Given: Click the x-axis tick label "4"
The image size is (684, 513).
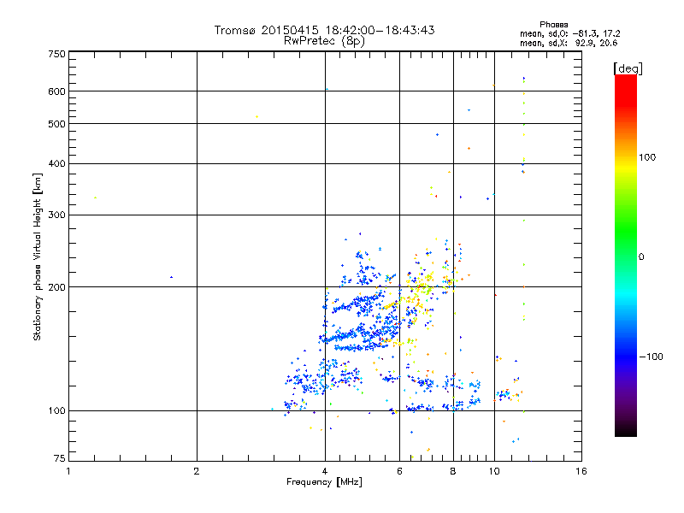Looking at the screenshot, I should coord(325,471).
